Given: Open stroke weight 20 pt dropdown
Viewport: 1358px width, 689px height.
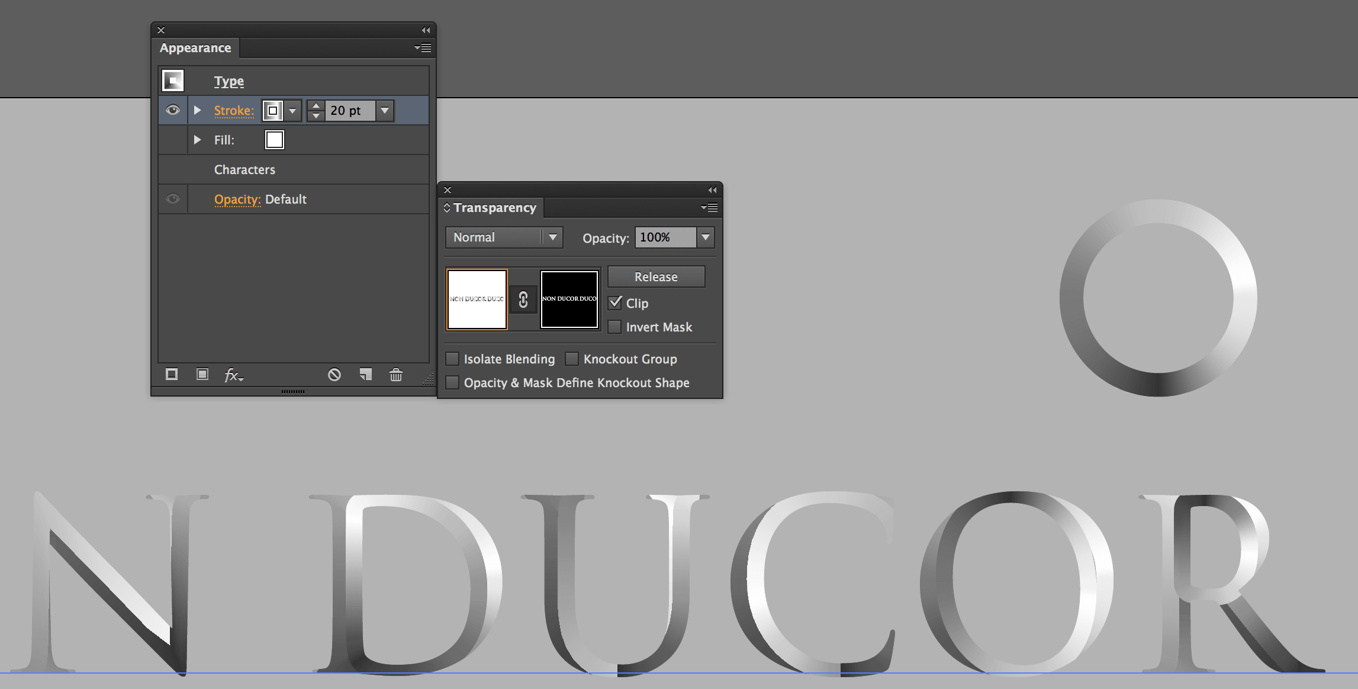Looking at the screenshot, I should click(x=385, y=111).
